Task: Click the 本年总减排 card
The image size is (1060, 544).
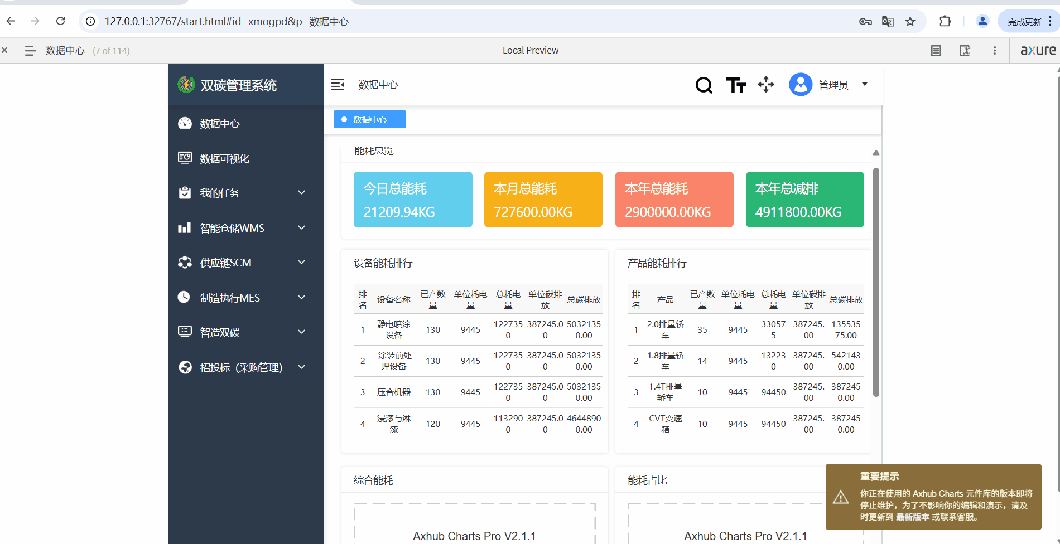Action: pyautogui.click(x=805, y=200)
